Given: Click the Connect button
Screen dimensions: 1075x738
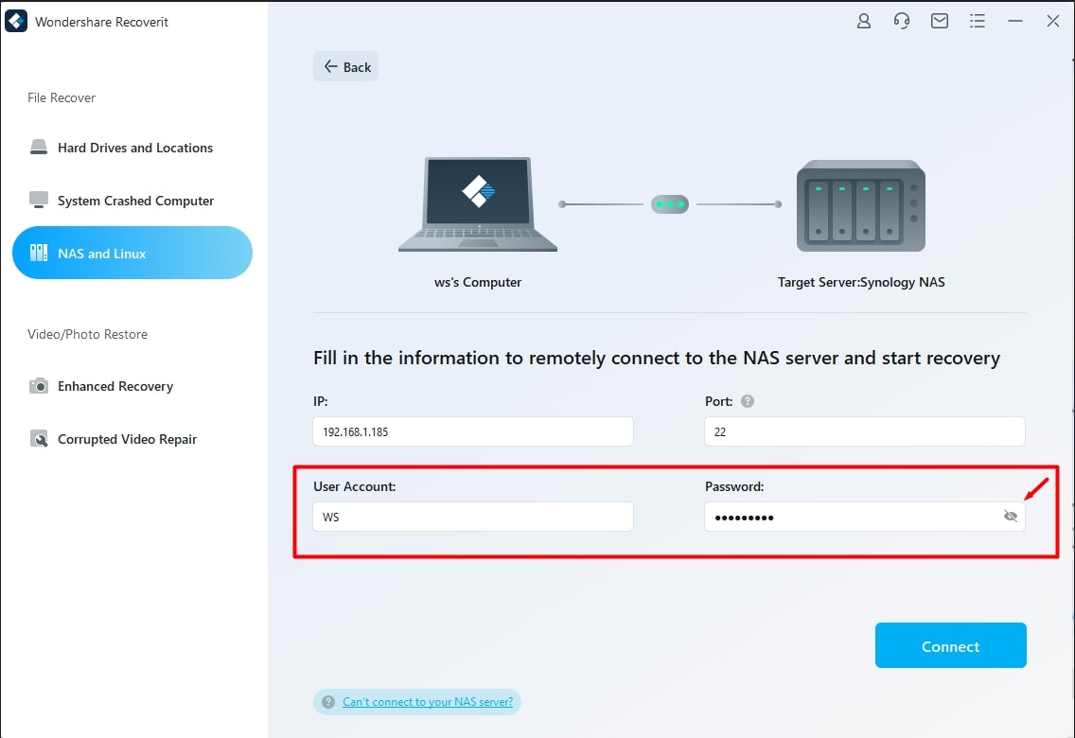Looking at the screenshot, I should [950, 645].
